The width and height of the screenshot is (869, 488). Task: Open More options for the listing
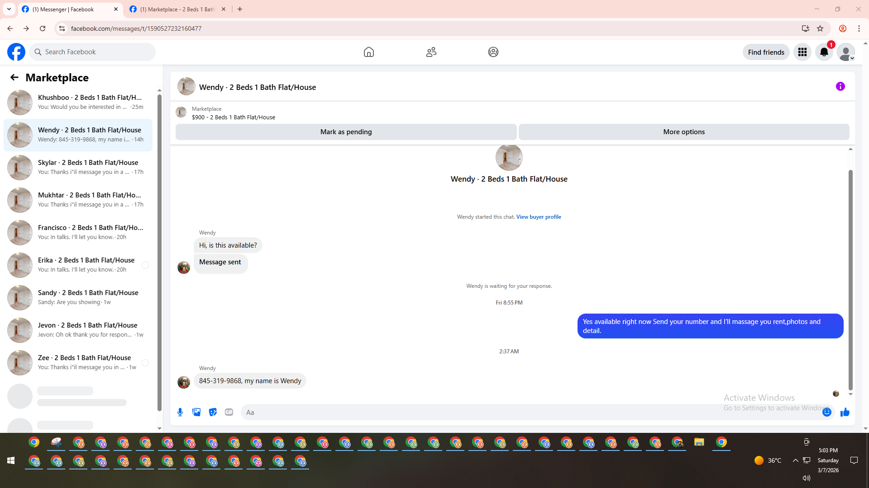click(x=684, y=132)
